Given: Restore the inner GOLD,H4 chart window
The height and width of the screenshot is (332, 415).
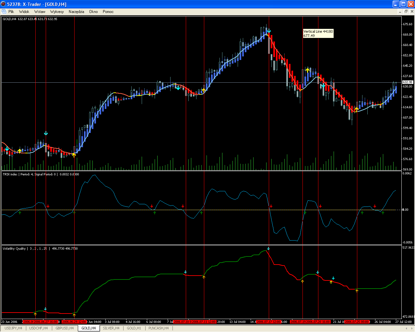Looking at the screenshot, I should (406, 11).
